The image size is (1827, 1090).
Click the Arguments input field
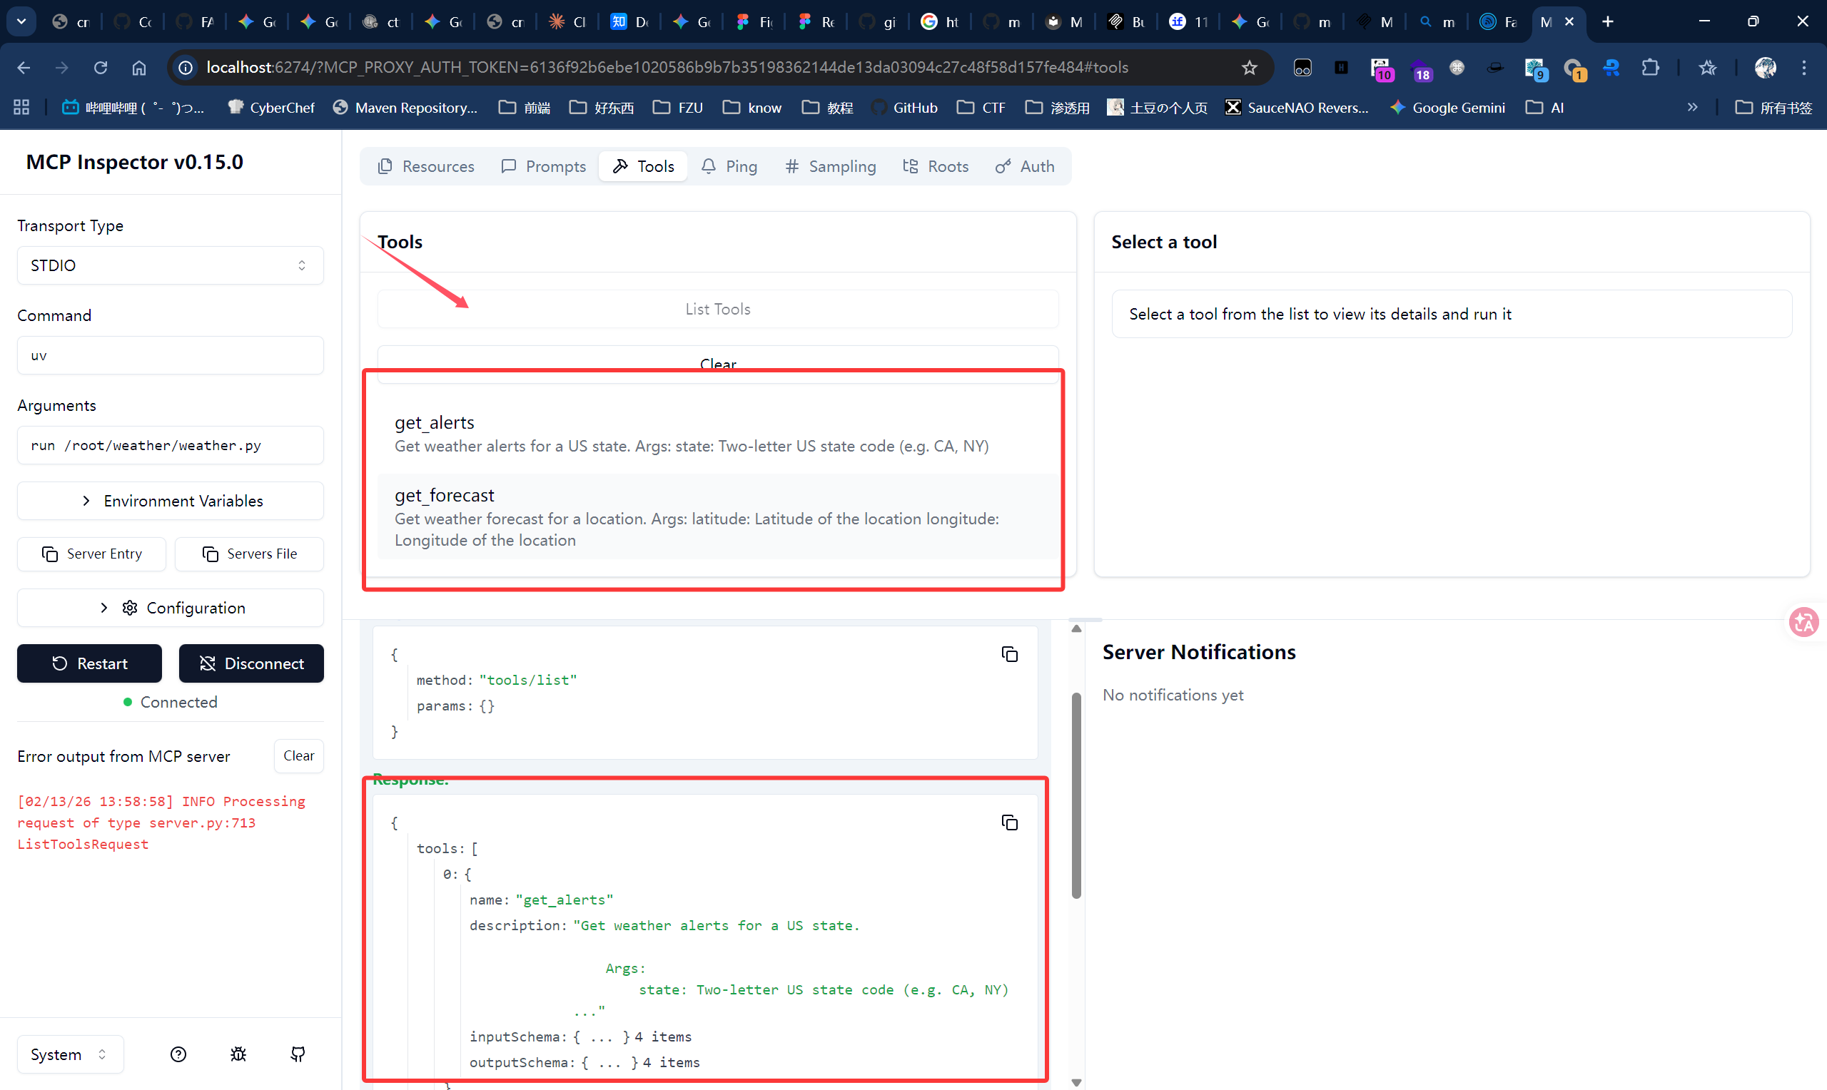[x=170, y=445]
